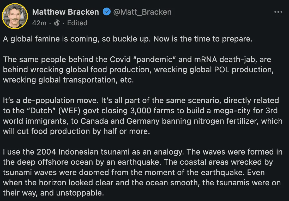The image size is (289, 201).
Task: Click the globe public-visibility icon
Action: point(57,23)
